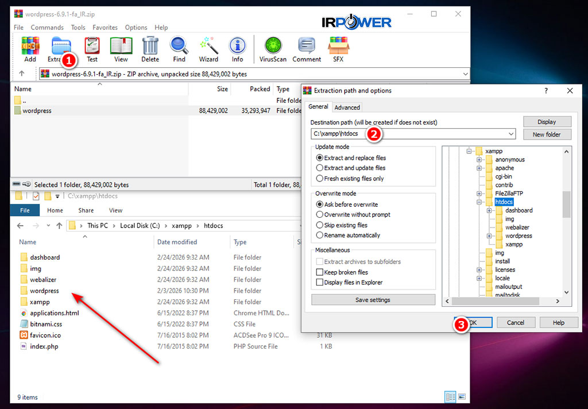Click the Test archive icon
This screenshot has width=588, height=409.
pos(92,49)
